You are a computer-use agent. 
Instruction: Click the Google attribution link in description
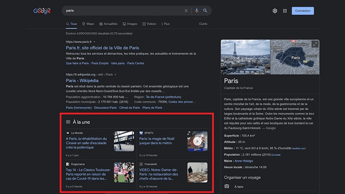coord(271,128)
